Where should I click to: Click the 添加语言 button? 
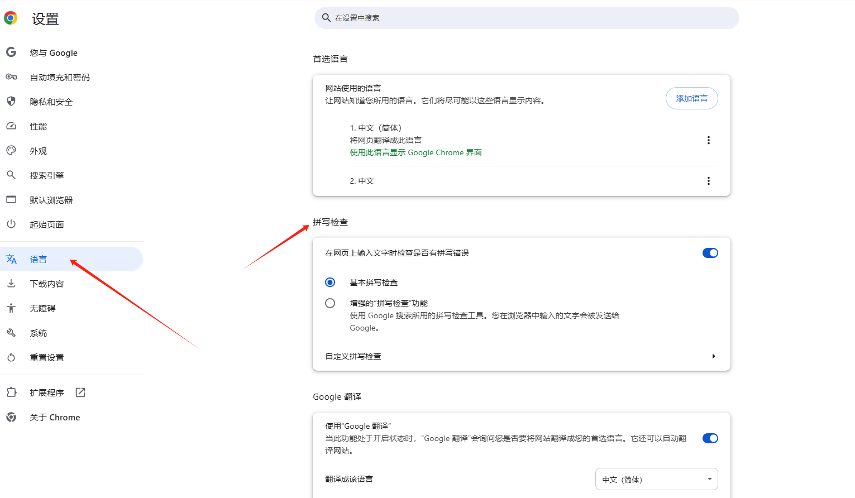[x=691, y=98]
